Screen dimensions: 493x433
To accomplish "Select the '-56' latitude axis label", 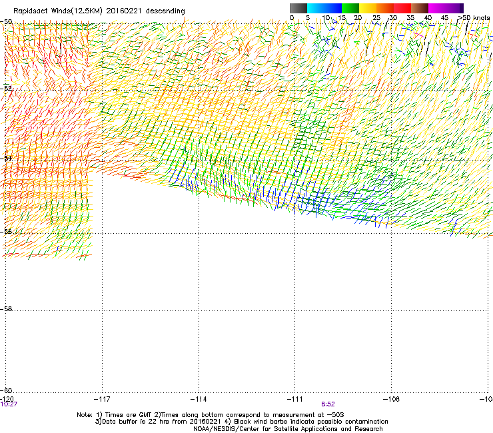I will (x=6, y=232).
